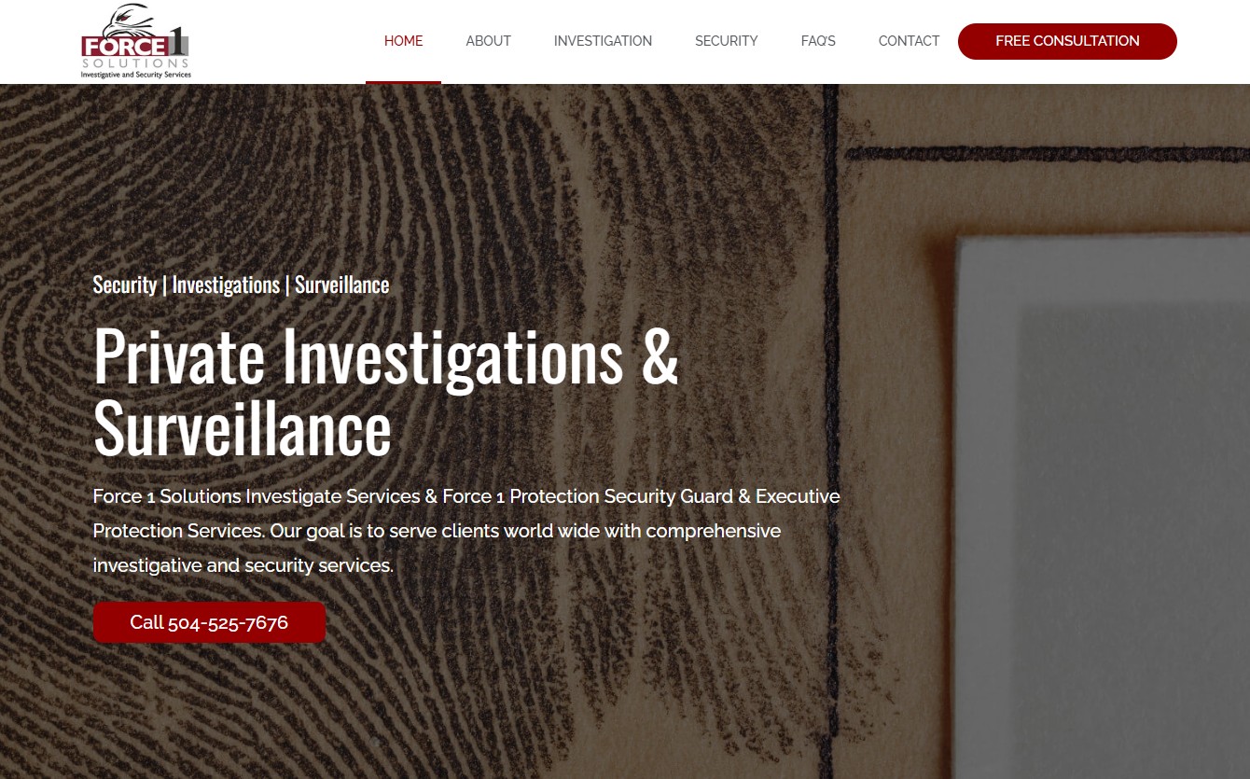The height and width of the screenshot is (779, 1250).
Task: Click the large 'Surveillance' headline word
Action: point(243,427)
